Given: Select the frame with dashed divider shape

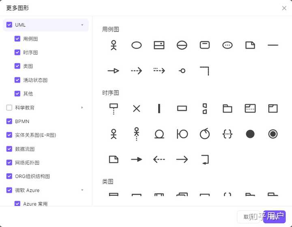Looking at the screenshot, I should coord(250,108).
